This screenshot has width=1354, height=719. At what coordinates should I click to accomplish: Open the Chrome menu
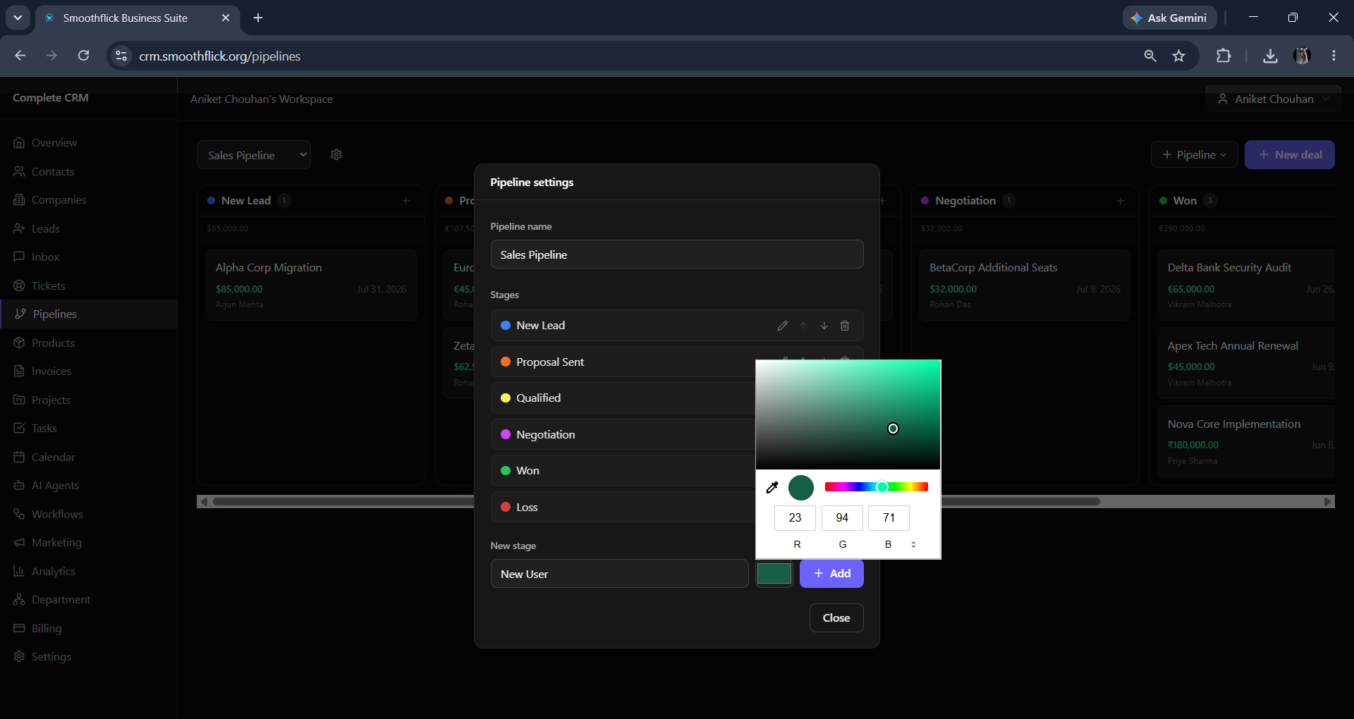pos(1334,56)
